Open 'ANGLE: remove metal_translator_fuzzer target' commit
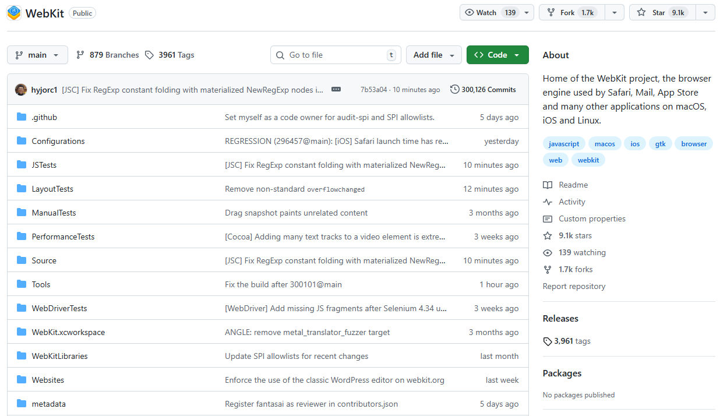Screen dimensions: 720x416 308,332
